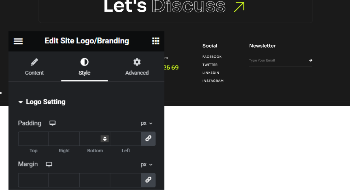The width and height of the screenshot is (350, 190).
Task: Click the Advanced tab gear icon
Action: point(137,62)
